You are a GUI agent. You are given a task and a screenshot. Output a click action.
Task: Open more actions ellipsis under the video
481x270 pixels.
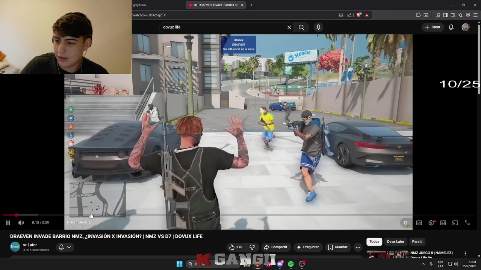[x=358, y=247]
